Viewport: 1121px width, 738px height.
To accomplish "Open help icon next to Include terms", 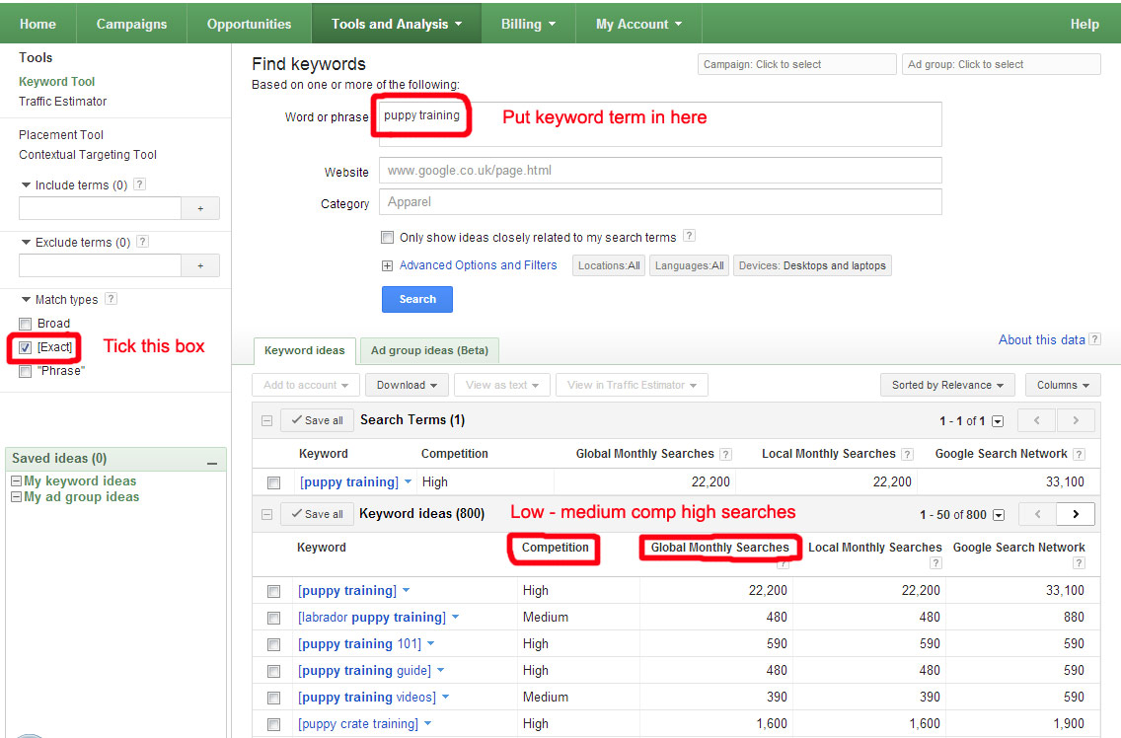I will pos(140,184).
